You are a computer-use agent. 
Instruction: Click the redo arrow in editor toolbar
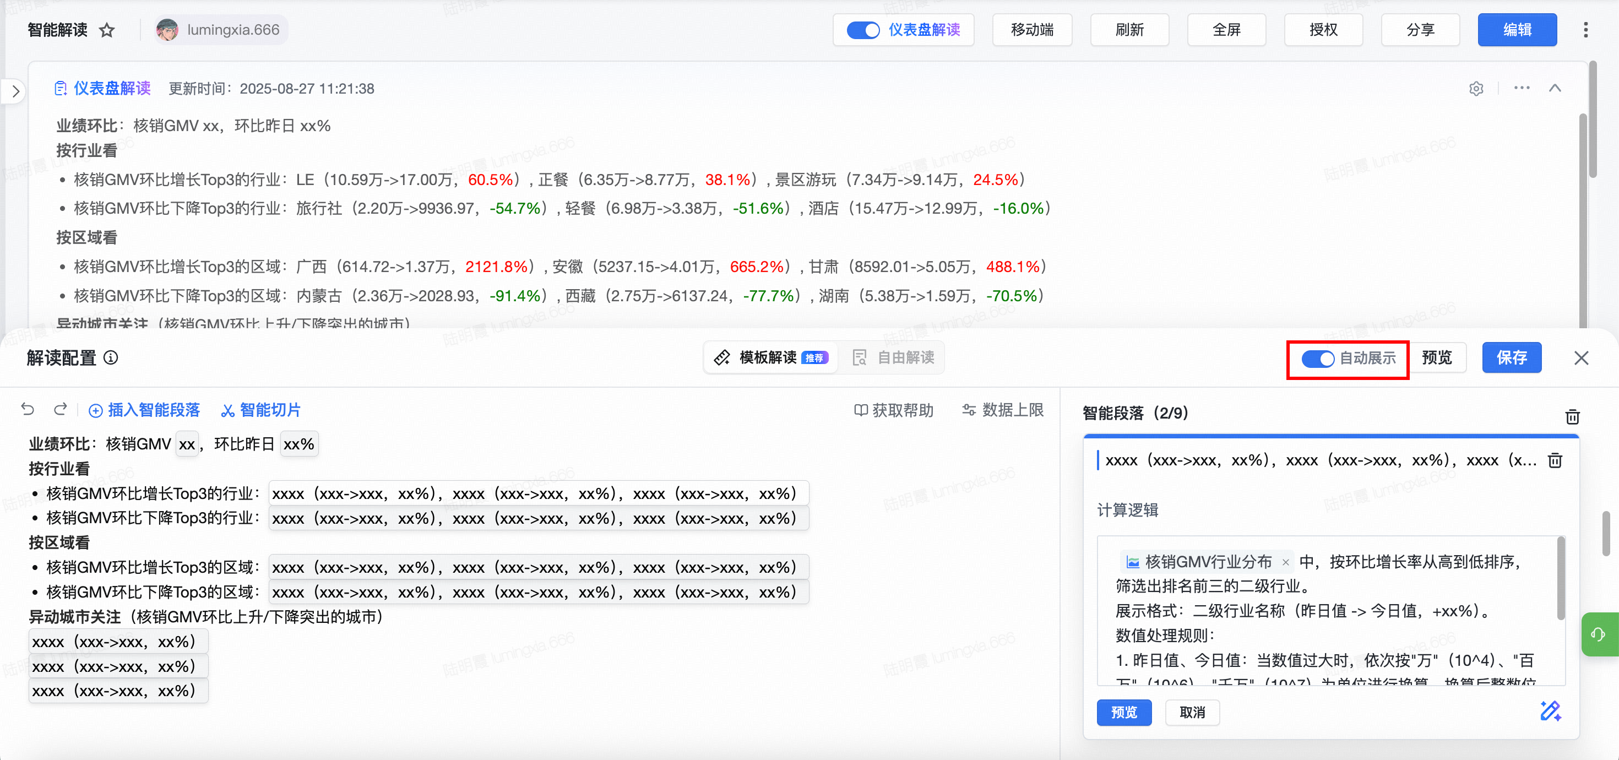pyautogui.click(x=61, y=410)
